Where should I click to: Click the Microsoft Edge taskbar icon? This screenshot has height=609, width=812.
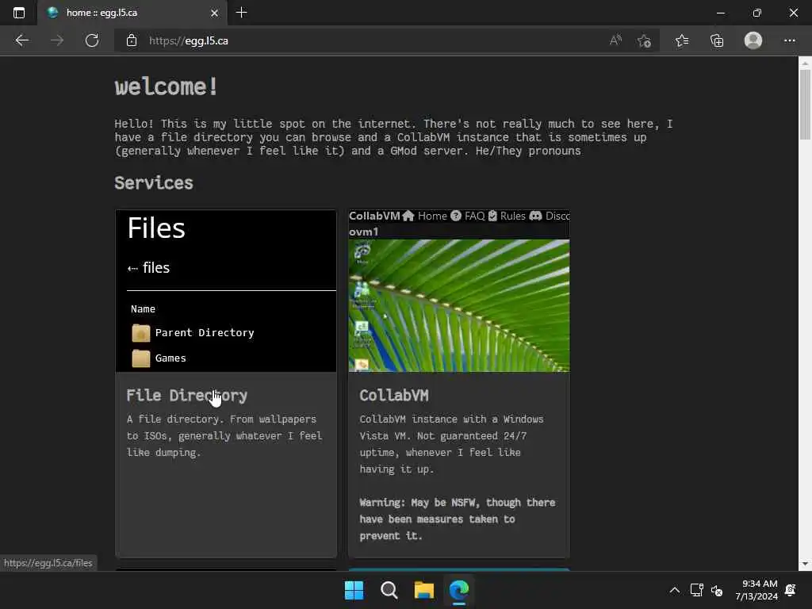click(x=459, y=590)
